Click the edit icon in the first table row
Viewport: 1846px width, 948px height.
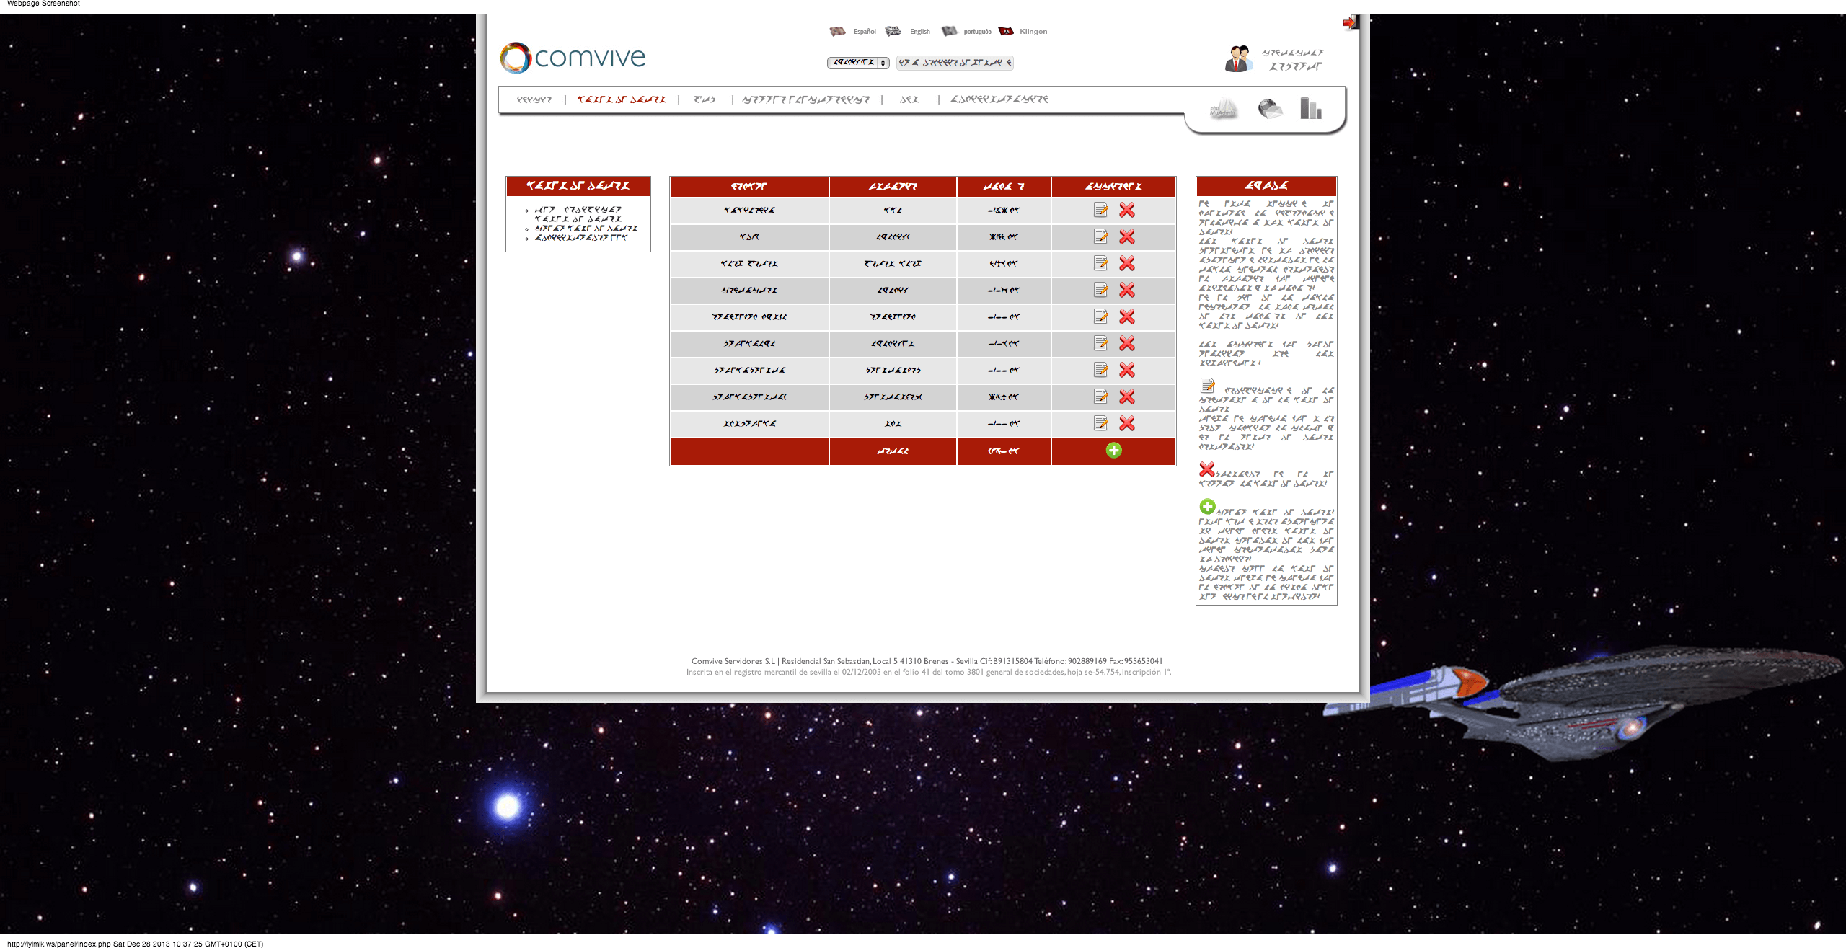pyautogui.click(x=1100, y=210)
